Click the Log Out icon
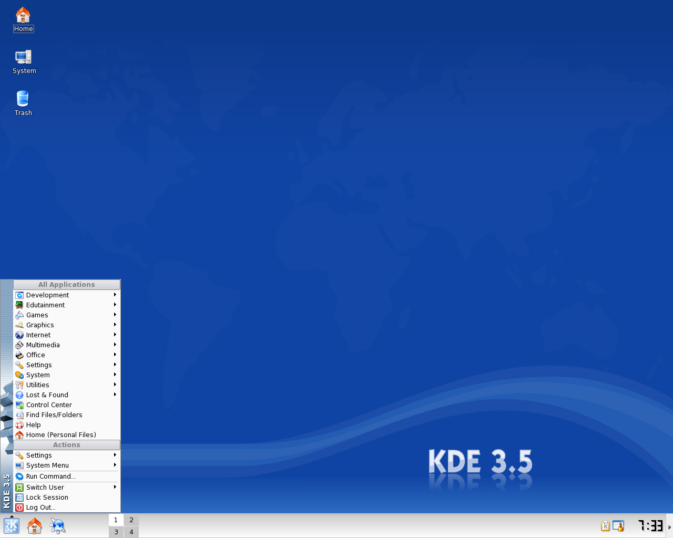This screenshot has height=538, width=673. coord(19,508)
